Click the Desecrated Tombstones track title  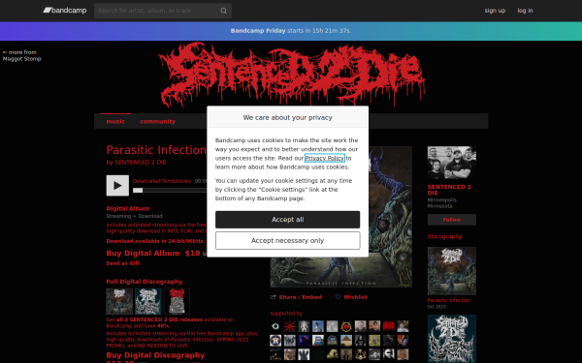click(x=162, y=181)
